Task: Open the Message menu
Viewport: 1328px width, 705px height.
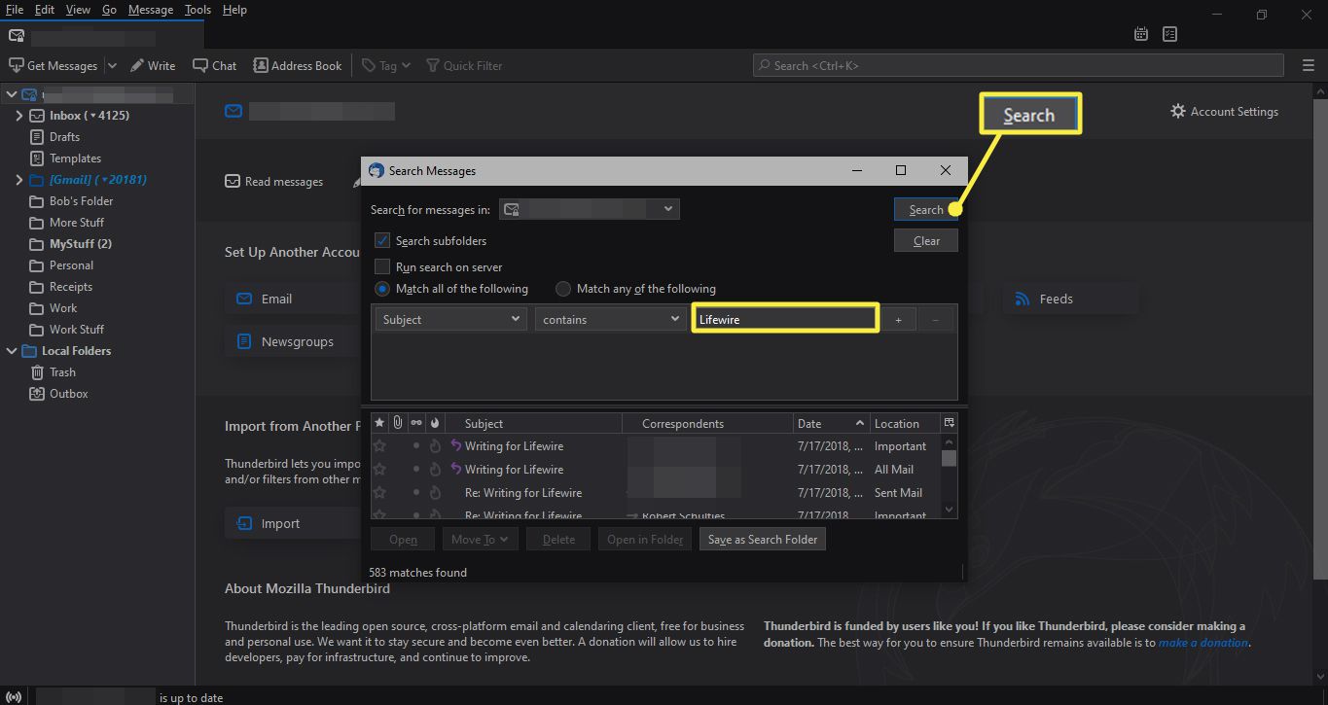Action: tap(151, 10)
